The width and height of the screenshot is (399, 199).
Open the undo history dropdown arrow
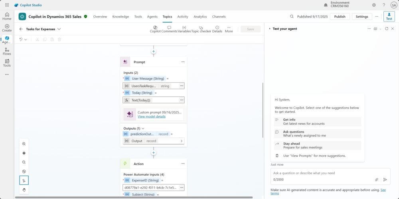(x=26, y=39)
